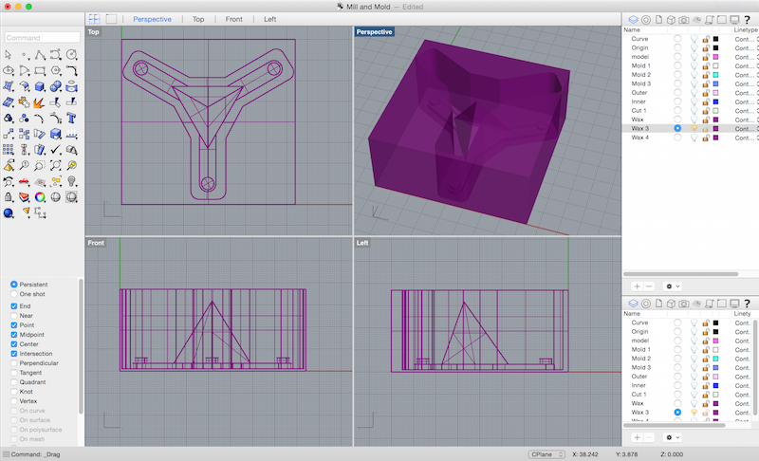
Task: Enable the Quadrant object snap
Action: 14,382
